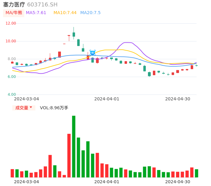211x186 pixels.
Task: Click the blue bear marker icon on chart
Action: tap(93, 53)
